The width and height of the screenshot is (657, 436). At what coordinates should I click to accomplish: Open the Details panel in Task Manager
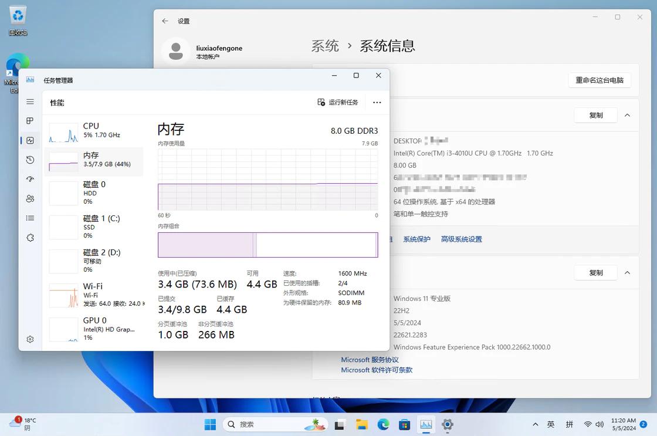(x=30, y=218)
